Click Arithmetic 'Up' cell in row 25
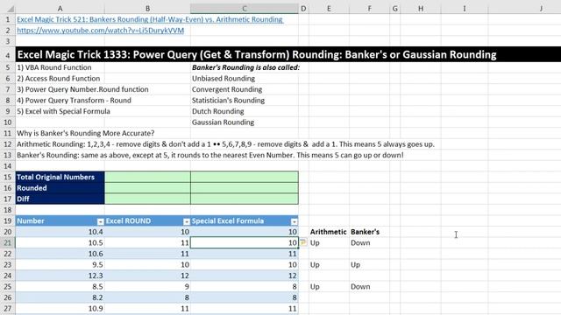This screenshot has width=561, height=315. [329, 287]
